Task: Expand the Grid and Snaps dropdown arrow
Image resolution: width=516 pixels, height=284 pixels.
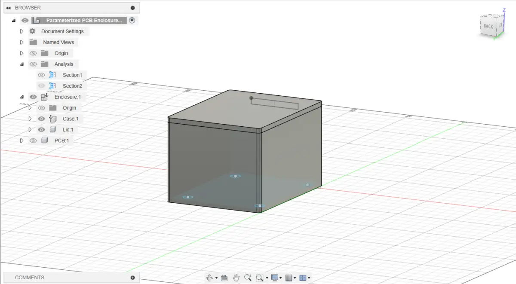Action: point(295,278)
